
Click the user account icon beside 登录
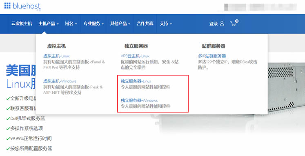tap(222, 24)
